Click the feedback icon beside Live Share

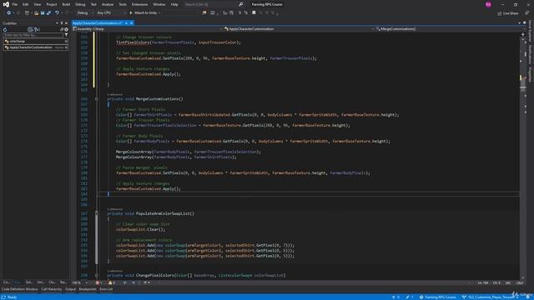click(x=526, y=13)
